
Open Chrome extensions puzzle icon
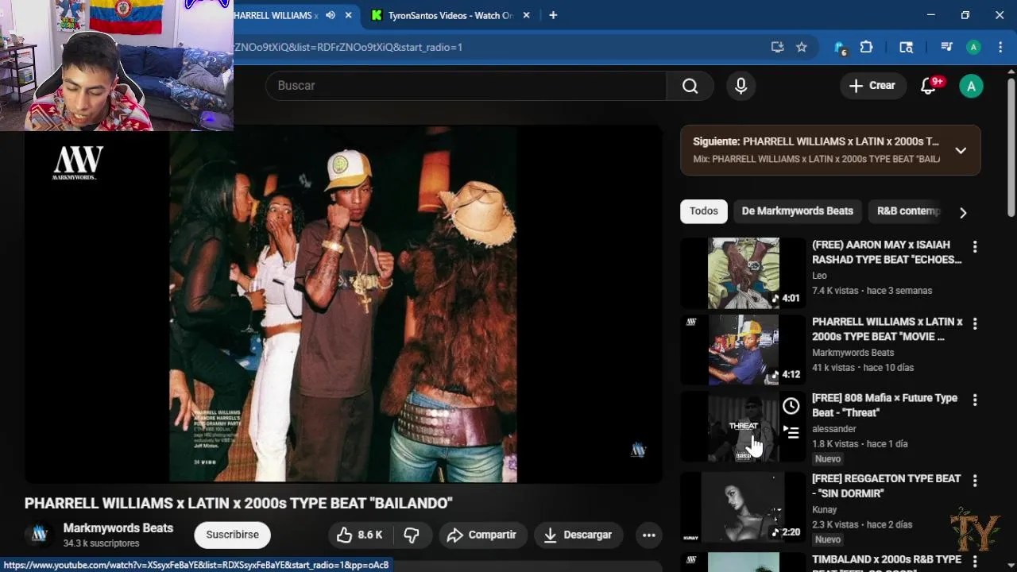(x=867, y=47)
